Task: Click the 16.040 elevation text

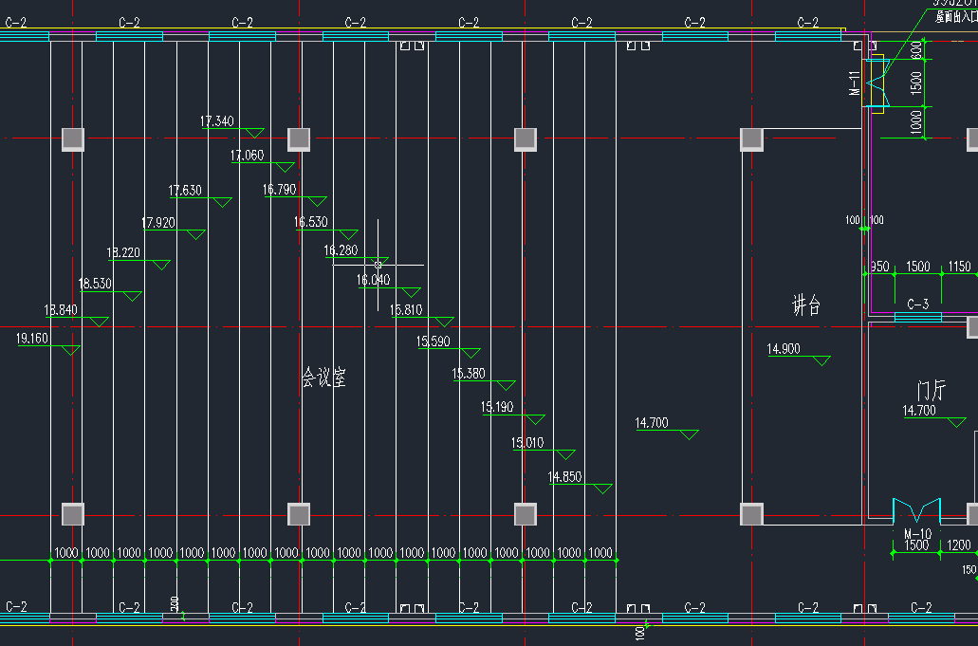Action: [x=374, y=280]
